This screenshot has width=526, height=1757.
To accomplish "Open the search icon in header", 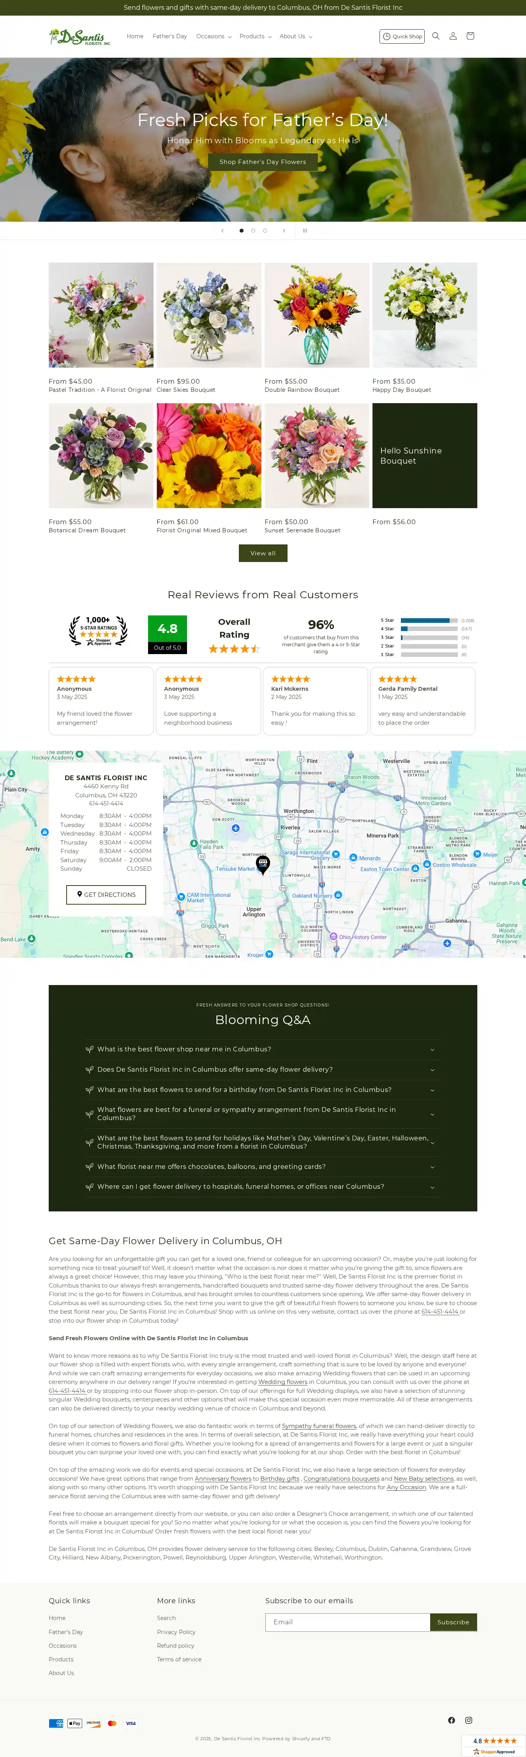I will coord(435,36).
